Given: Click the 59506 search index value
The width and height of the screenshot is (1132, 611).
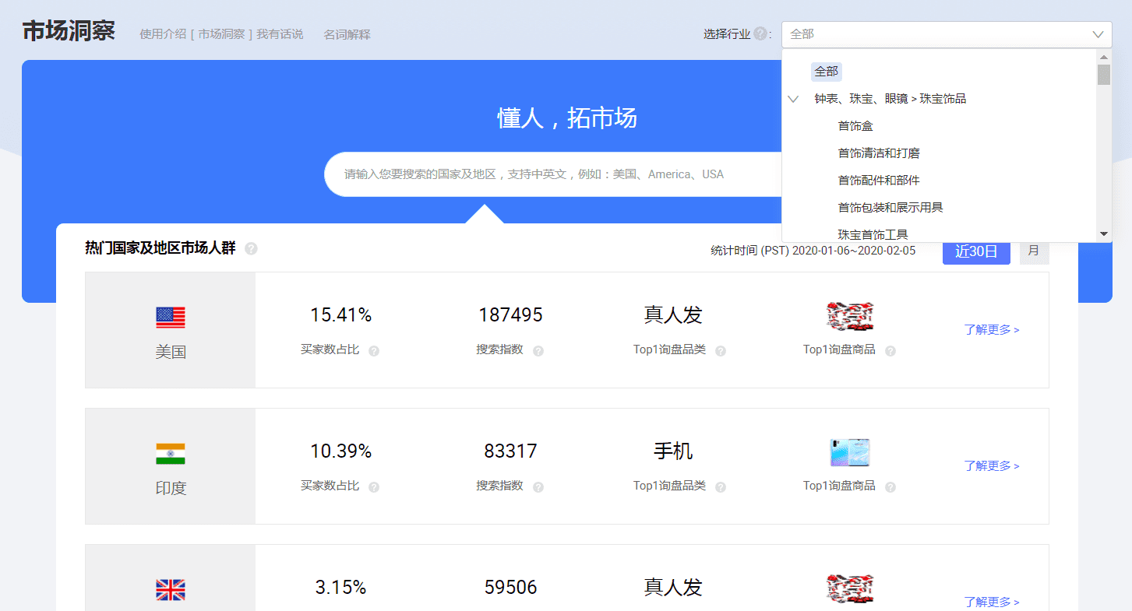Looking at the screenshot, I should pos(510,588).
